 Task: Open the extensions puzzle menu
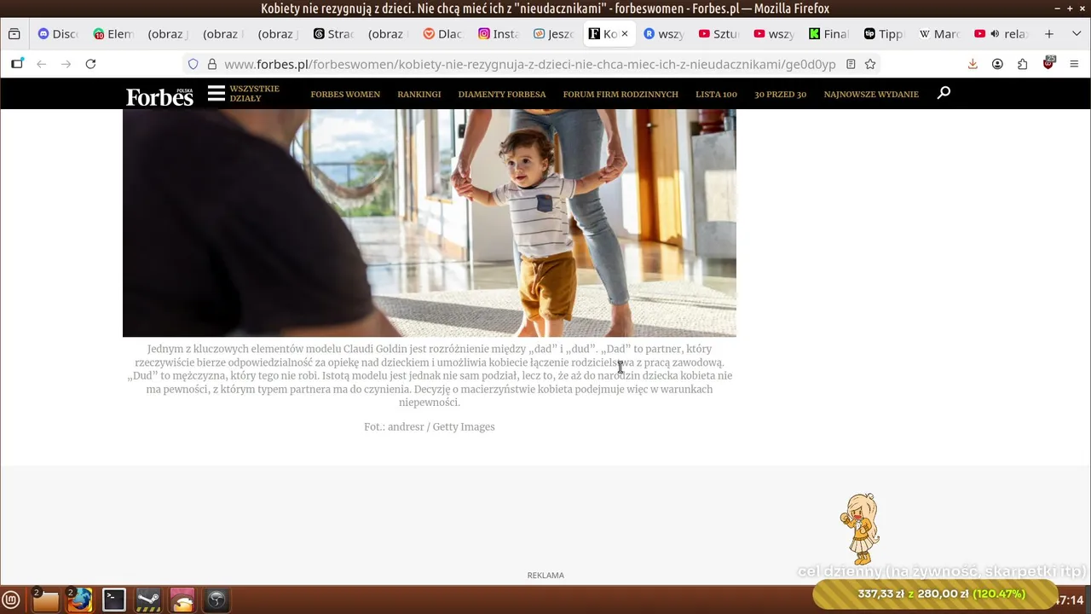click(1023, 64)
